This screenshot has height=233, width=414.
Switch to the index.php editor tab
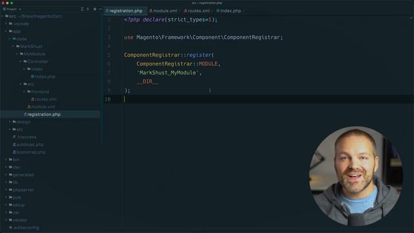[228, 11]
